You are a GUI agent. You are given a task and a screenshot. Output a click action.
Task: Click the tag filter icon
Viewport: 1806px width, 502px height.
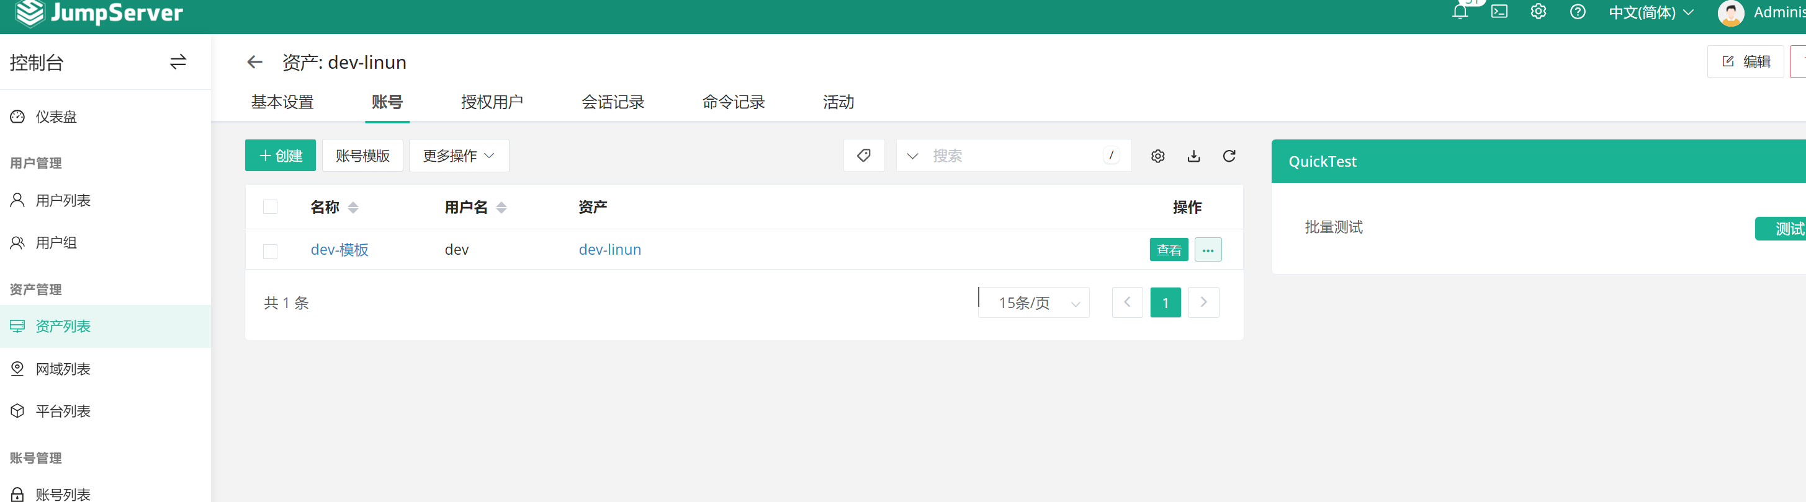[x=864, y=156]
